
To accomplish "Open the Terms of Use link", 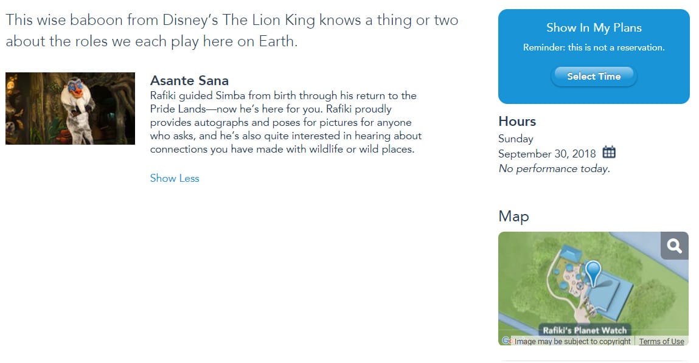I will 661,341.
